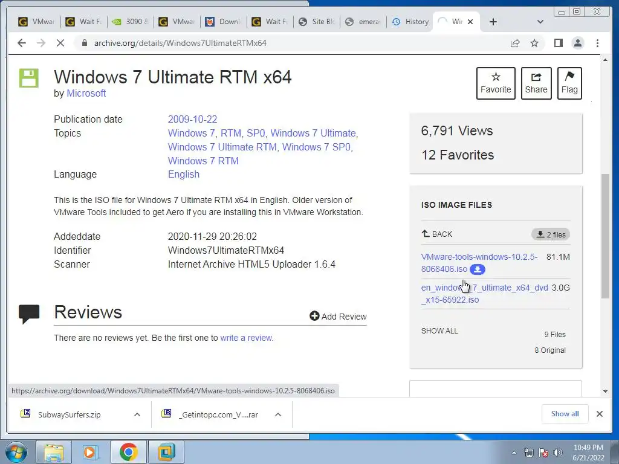Click Add Review
Viewport: 619px width, 464px height.
pyautogui.click(x=338, y=317)
